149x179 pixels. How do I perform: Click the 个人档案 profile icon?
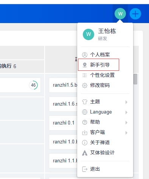pyautogui.click(x=85, y=55)
